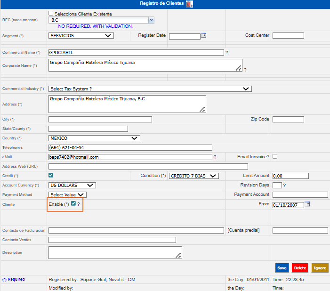Check the Selecciona Cliente Existente checkbox

pos(51,14)
